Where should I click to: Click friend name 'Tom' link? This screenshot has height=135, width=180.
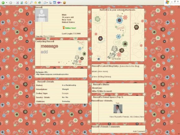117,103
